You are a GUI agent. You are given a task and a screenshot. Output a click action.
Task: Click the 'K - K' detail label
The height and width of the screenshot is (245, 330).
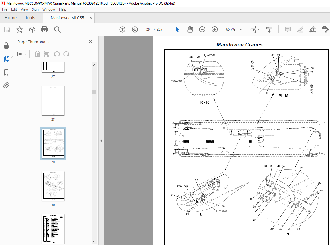point(204,102)
